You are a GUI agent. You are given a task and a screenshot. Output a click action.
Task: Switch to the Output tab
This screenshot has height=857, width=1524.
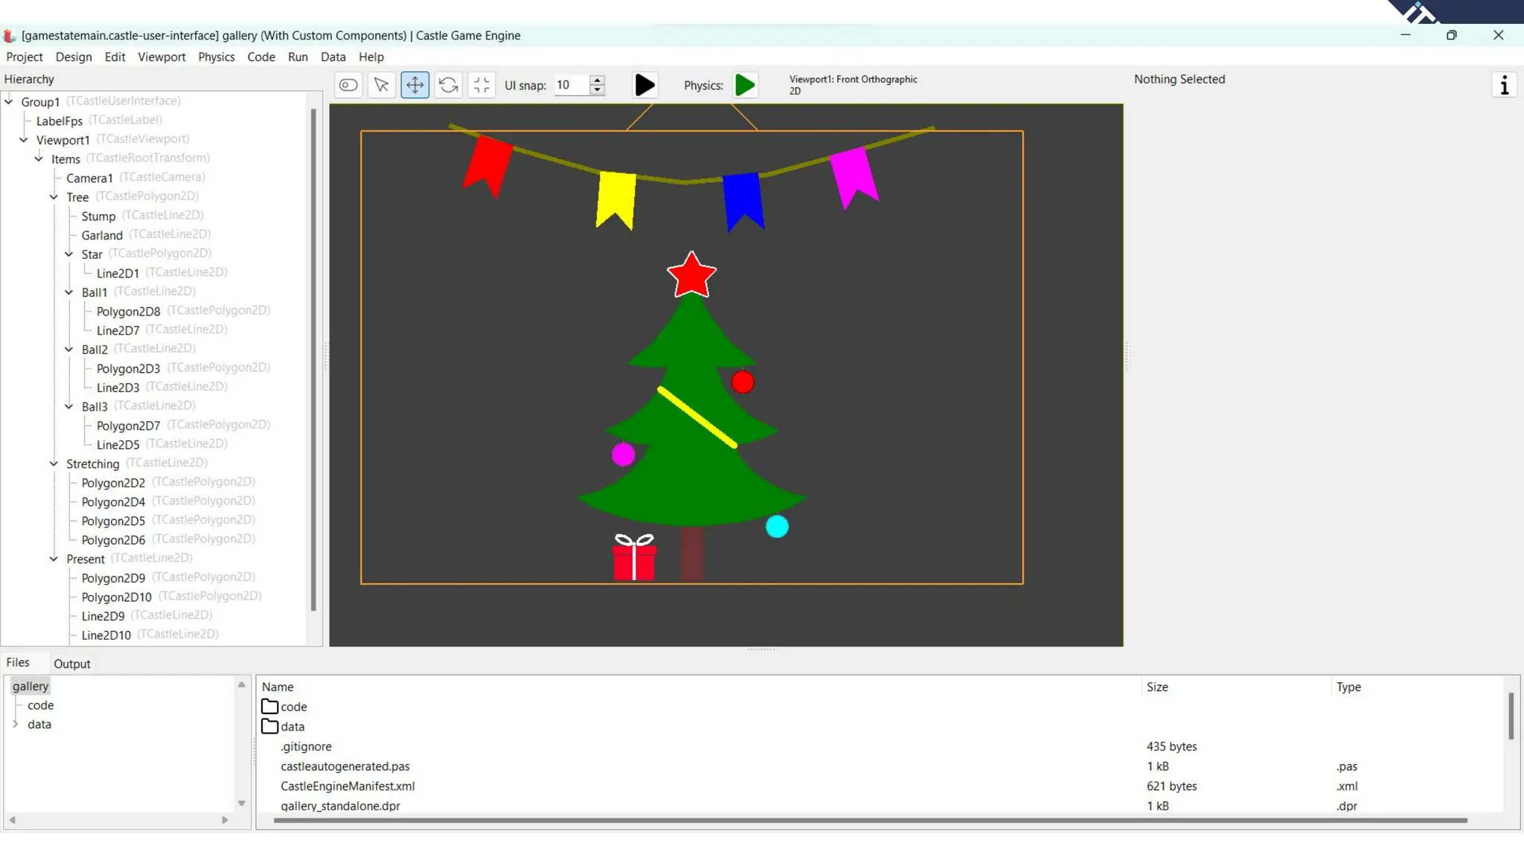pos(71,664)
